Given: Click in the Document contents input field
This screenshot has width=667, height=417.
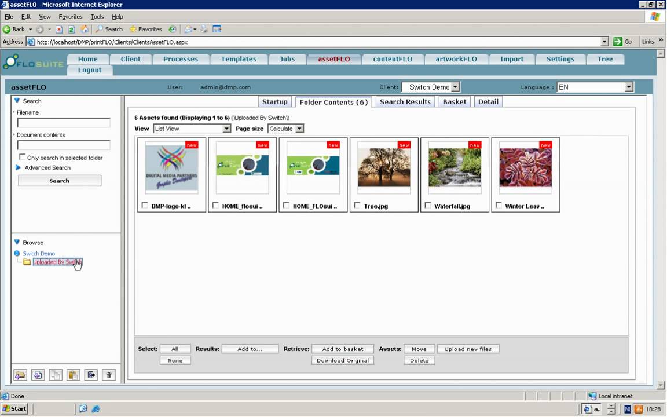Looking at the screenshot, I should coord(64,145).
